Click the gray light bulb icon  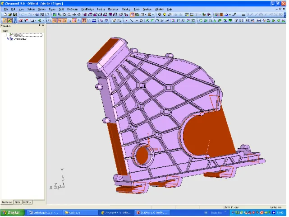160,14
